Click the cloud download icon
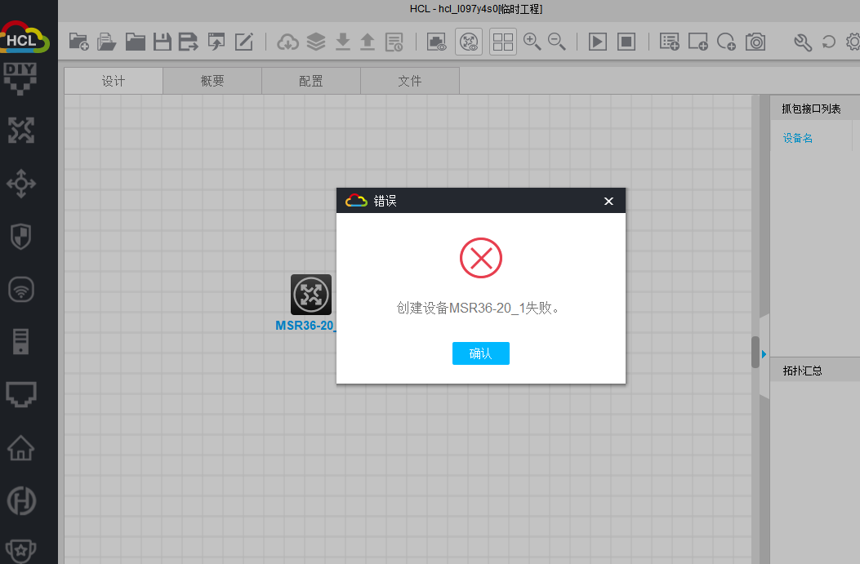 coord(288,42)
